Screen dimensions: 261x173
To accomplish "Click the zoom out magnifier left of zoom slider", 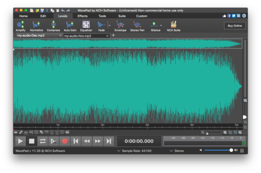I will pyautogui.click(x=203, y=133).
